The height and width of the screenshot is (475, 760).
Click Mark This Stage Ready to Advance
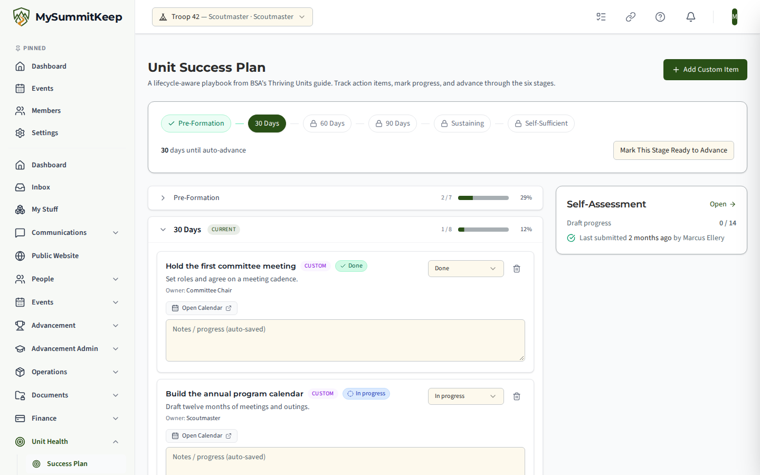coord(673,150)
